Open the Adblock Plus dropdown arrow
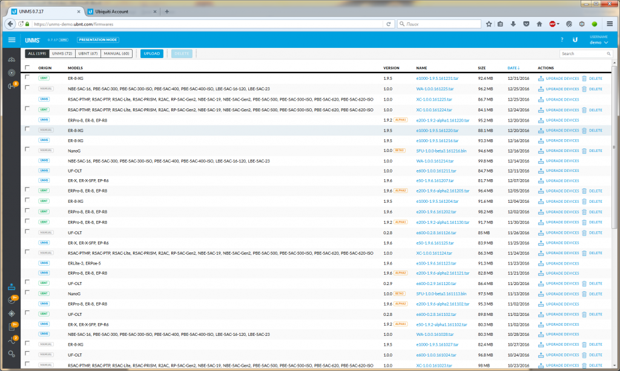The image size is (620, 371). pos(559,24)
